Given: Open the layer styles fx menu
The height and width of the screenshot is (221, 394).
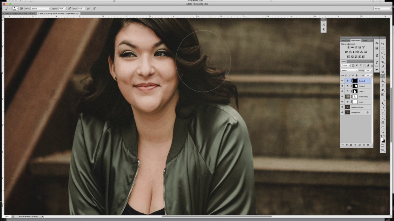Looking at the screenshot, I should pos(347,145).
